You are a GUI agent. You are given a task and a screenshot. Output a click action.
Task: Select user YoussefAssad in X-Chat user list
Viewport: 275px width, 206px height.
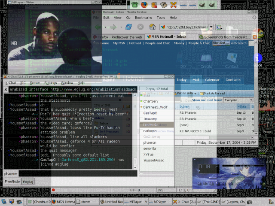pos(154,160)
